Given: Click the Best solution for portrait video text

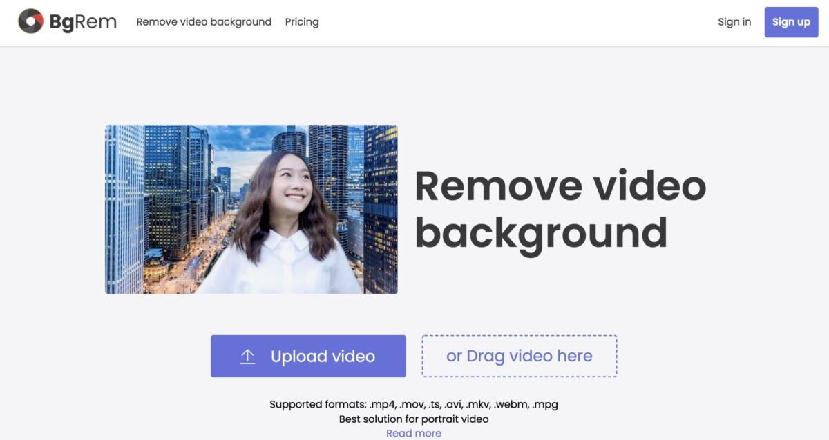Looking at the screenshot, I should click(x=413, y=419).
